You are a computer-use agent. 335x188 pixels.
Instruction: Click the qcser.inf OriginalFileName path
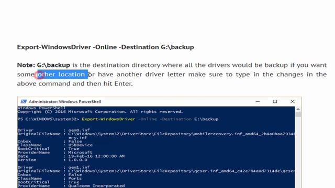click(x=182, y=171)
